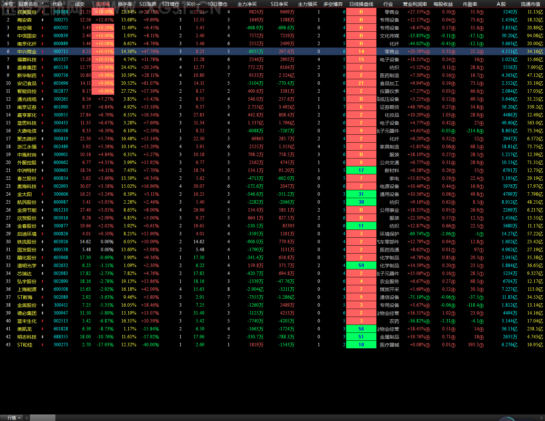Select the 福蓉科技 stock name
Screen dimensions: 545x421
coord(27,60)
